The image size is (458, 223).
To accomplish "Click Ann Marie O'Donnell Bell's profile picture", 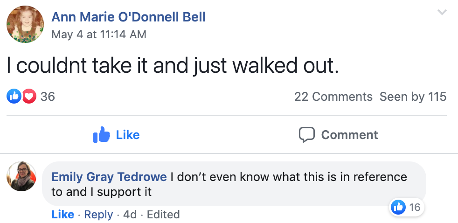I will pos(25,25).
